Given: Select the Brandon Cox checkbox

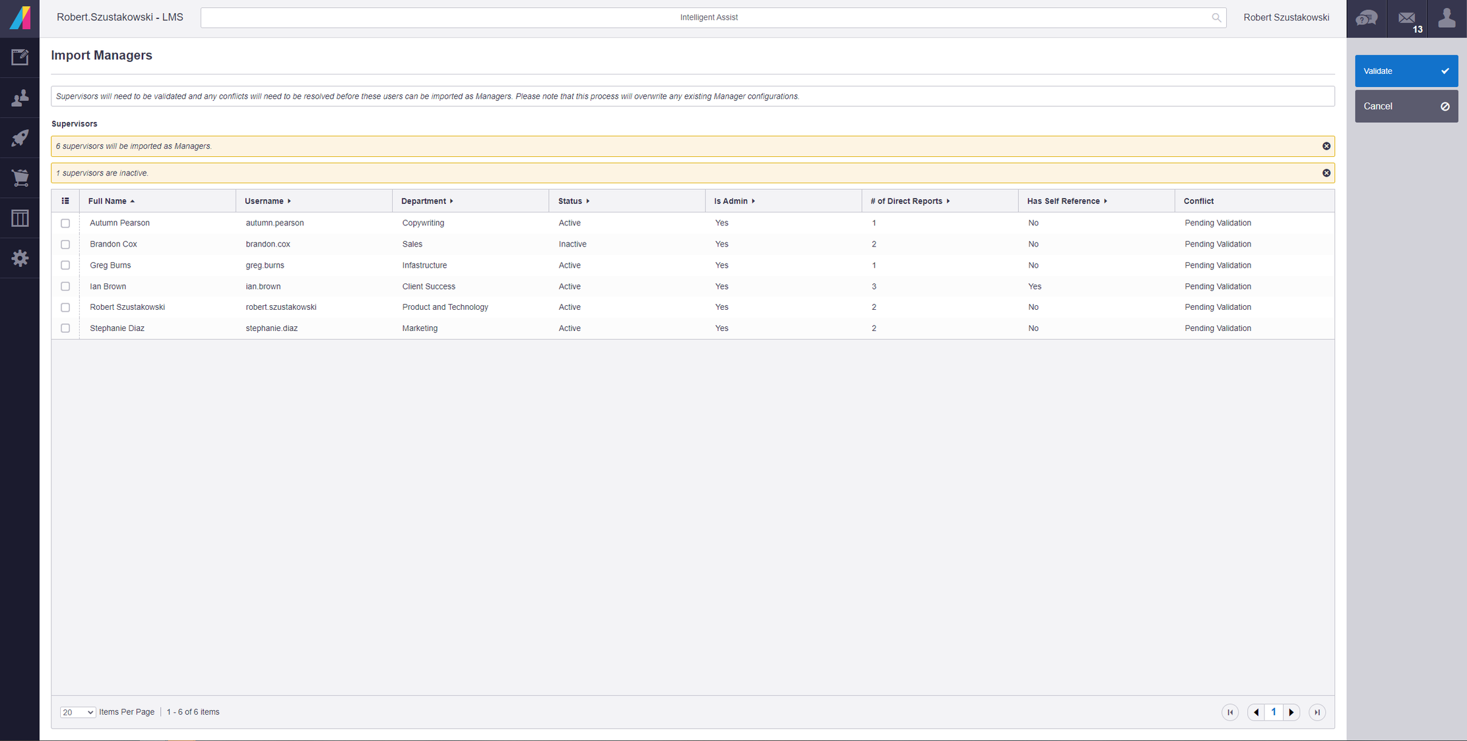Looking at the screenshot, I should tap(65, 245).
